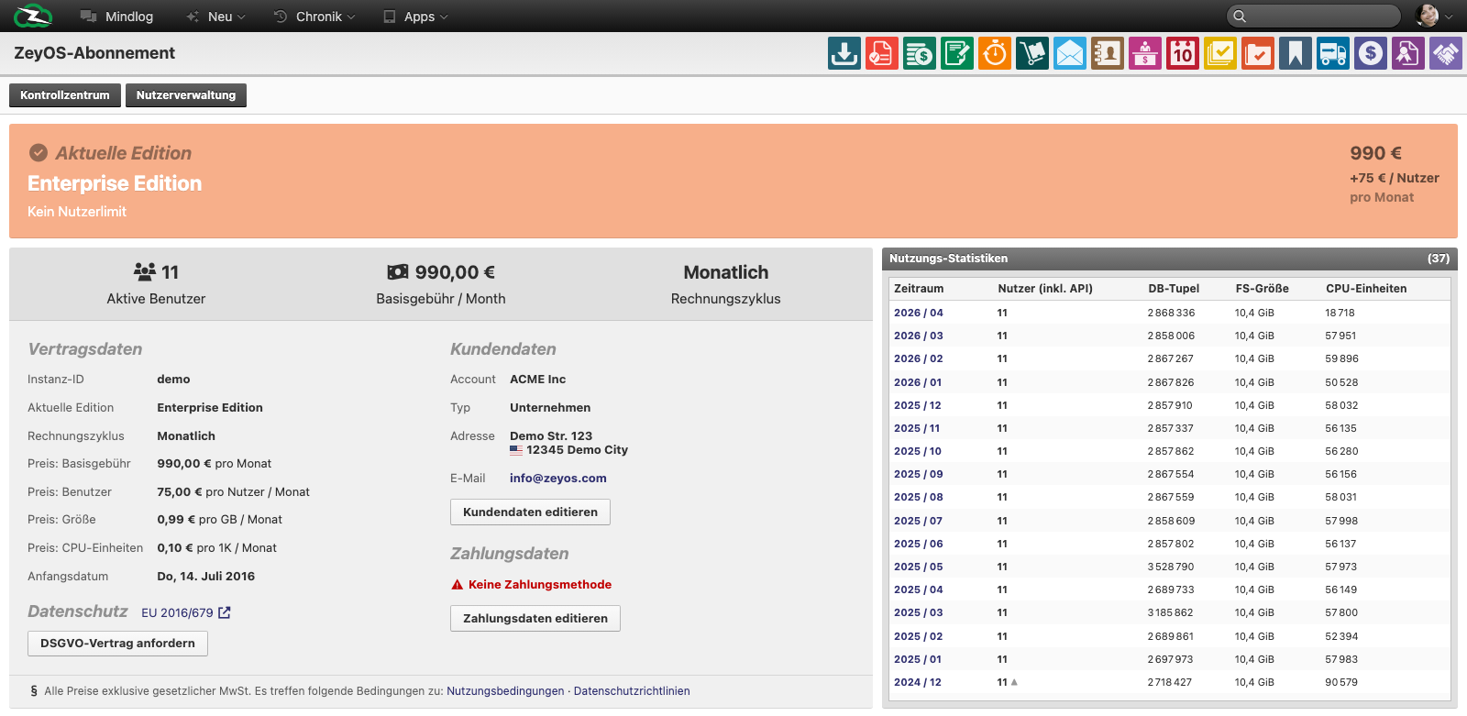Open the red document checklist app icon
Screen dimensions: 1467x716
pos(881,53)
